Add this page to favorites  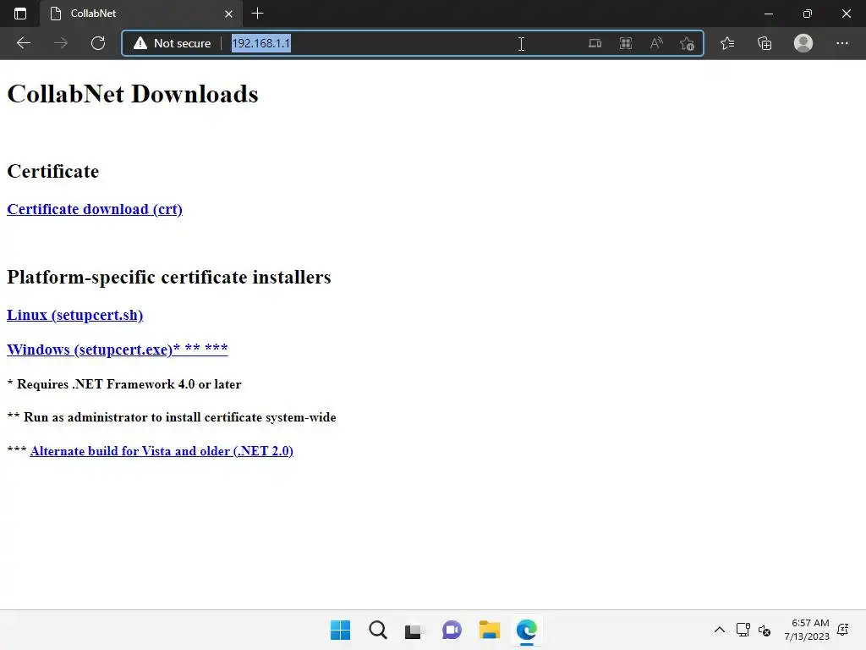click(x=687, y=43)
